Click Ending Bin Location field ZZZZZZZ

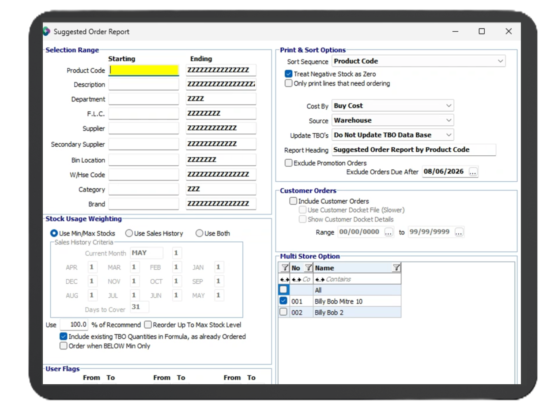[221, 160]
